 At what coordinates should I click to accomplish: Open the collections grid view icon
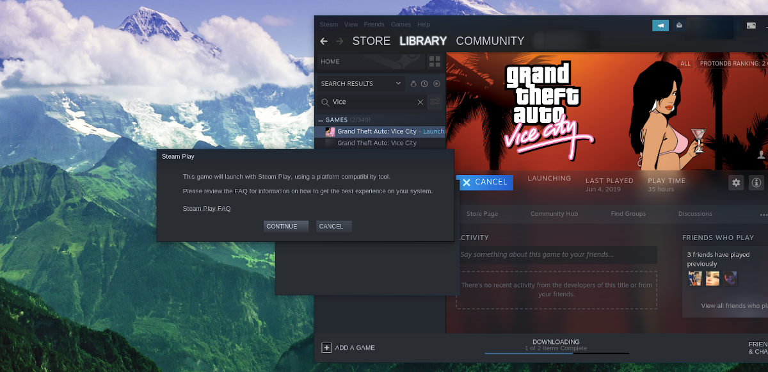click(435, 61)
